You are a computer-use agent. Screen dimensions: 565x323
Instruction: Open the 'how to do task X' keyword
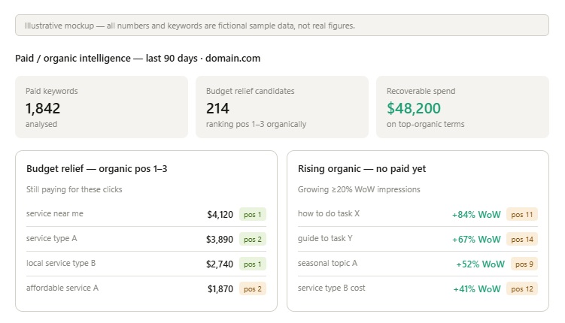pos(329,213)
